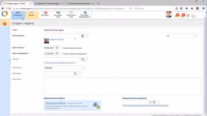
Task: Click the Соисполнители toolbar icon
Action: pos(71,15)
